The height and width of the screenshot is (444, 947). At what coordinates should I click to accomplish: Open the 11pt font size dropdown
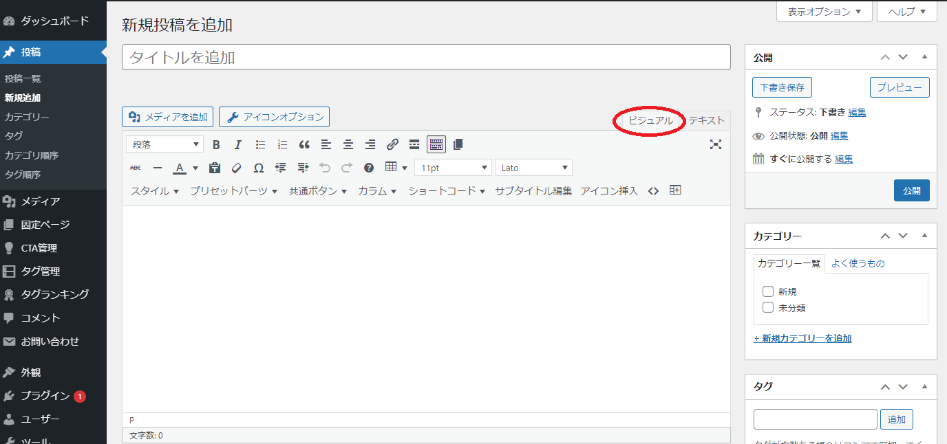tap(453, 168)
